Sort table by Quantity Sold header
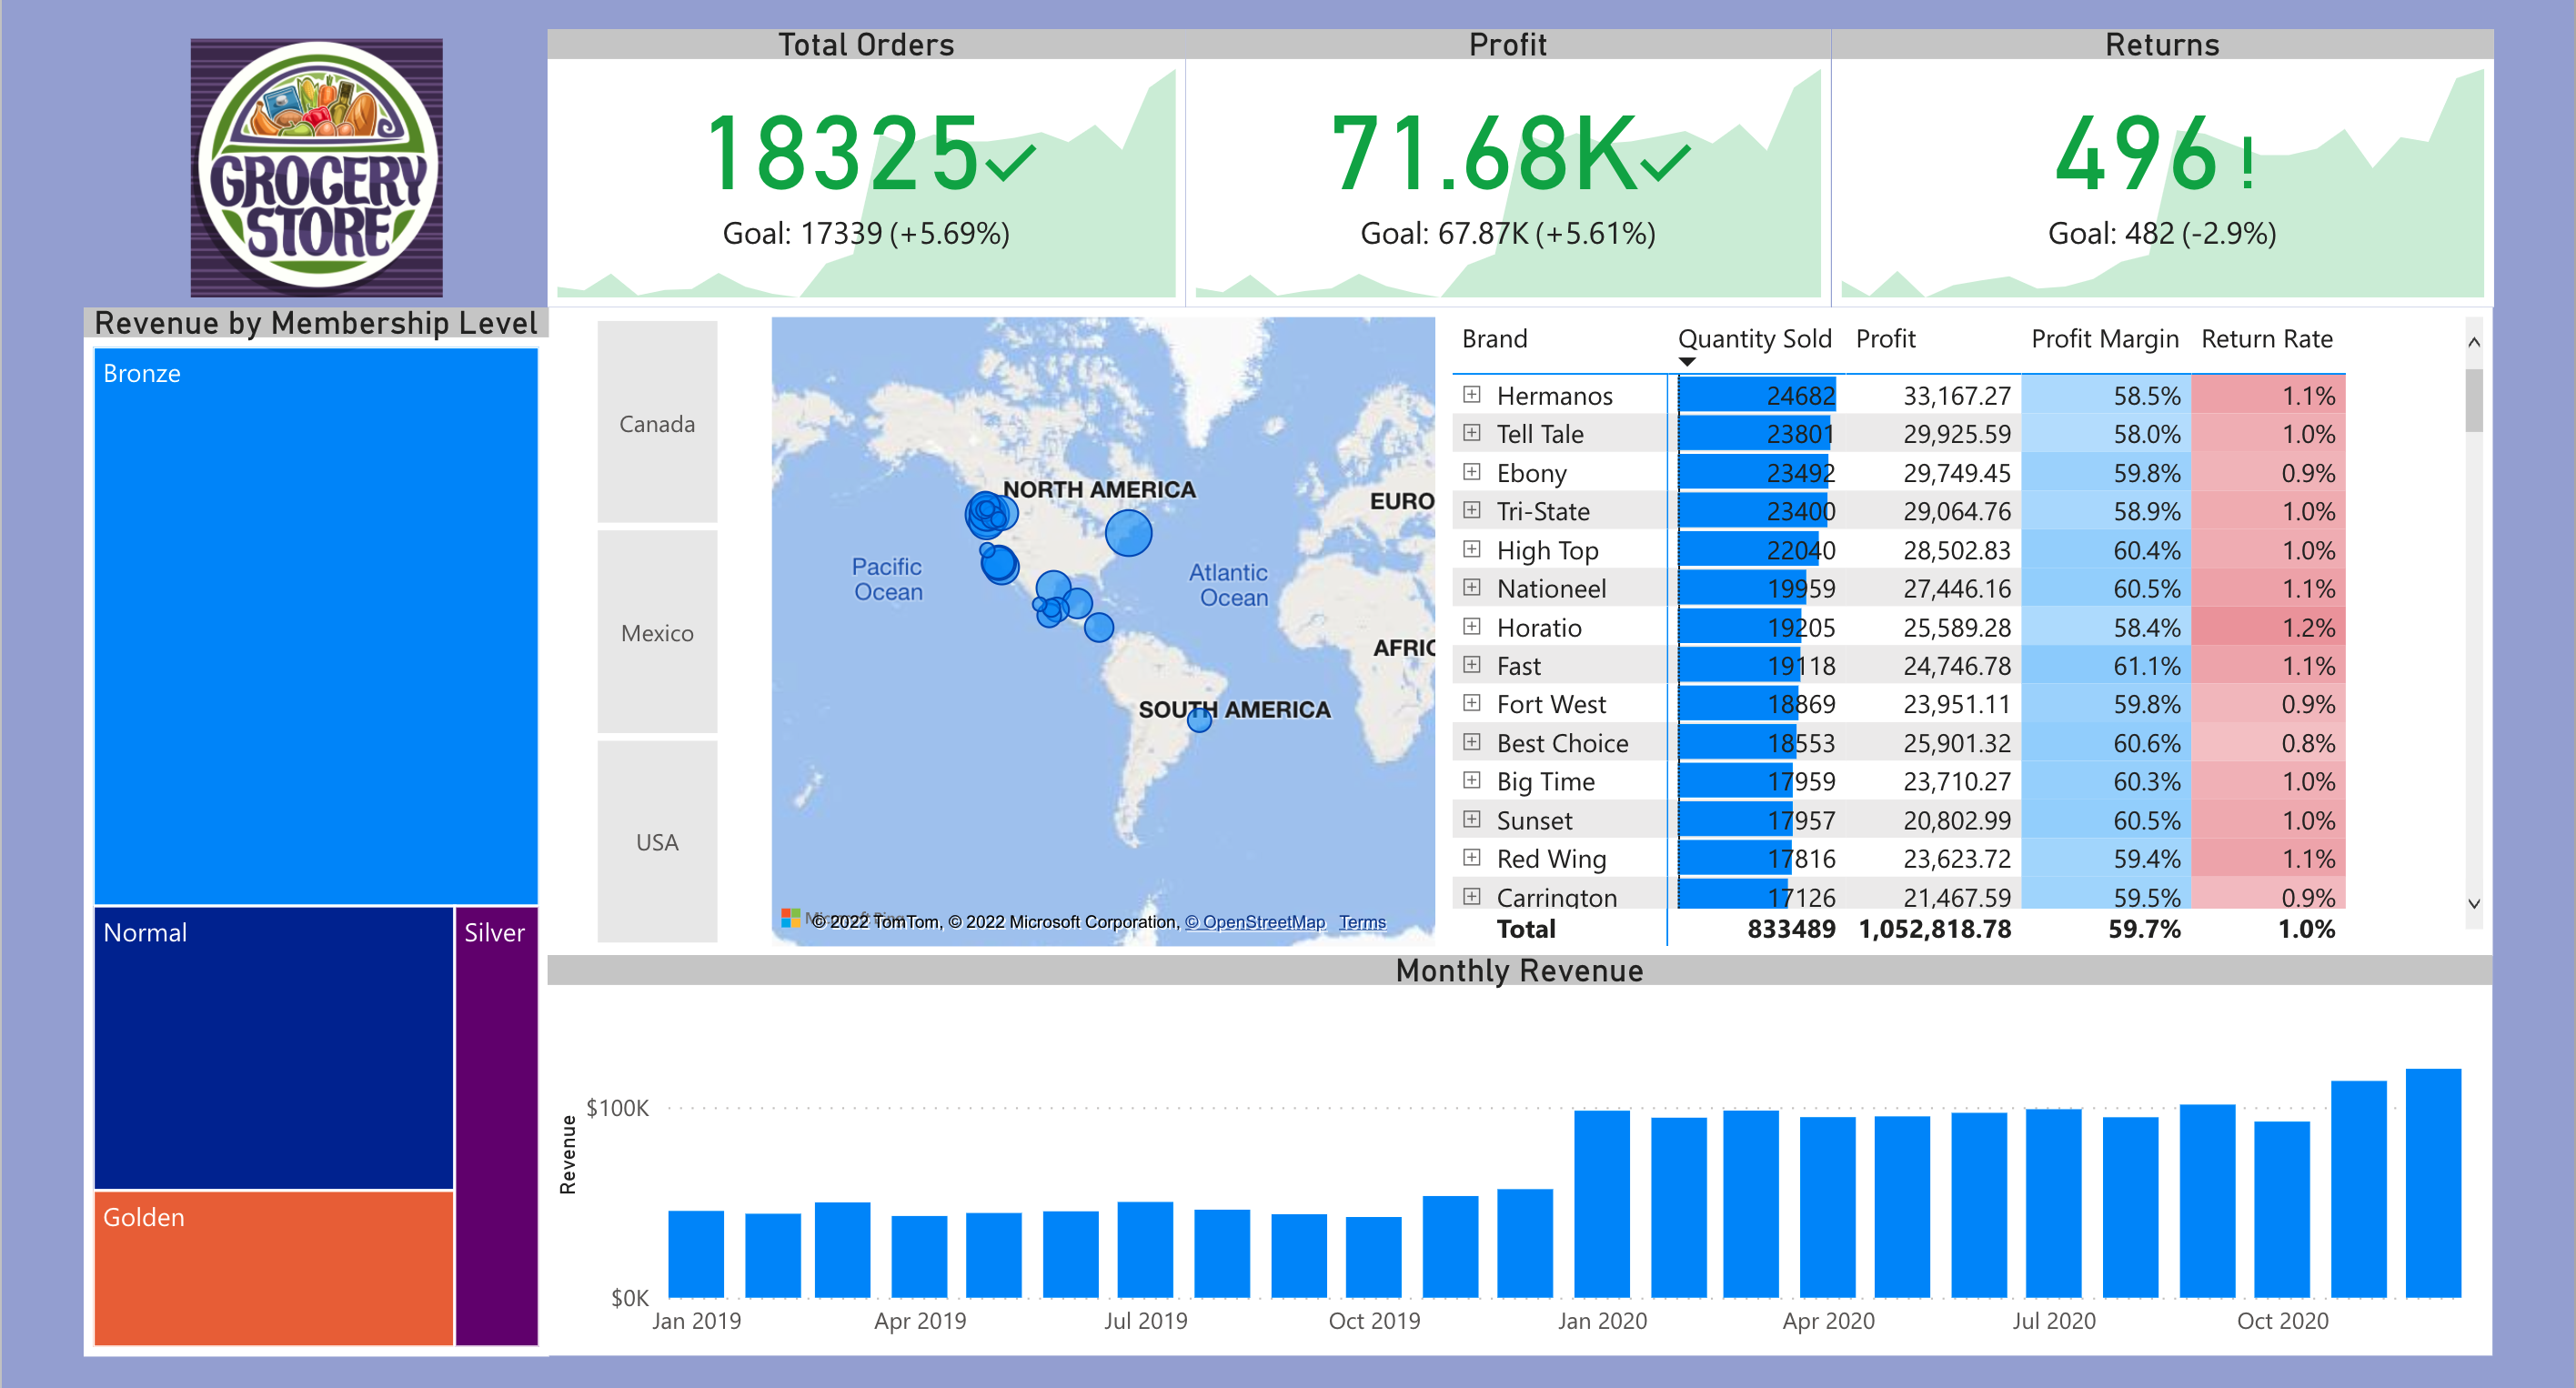Screen dimensions: 2576x1388 [x=1754, y=339]
